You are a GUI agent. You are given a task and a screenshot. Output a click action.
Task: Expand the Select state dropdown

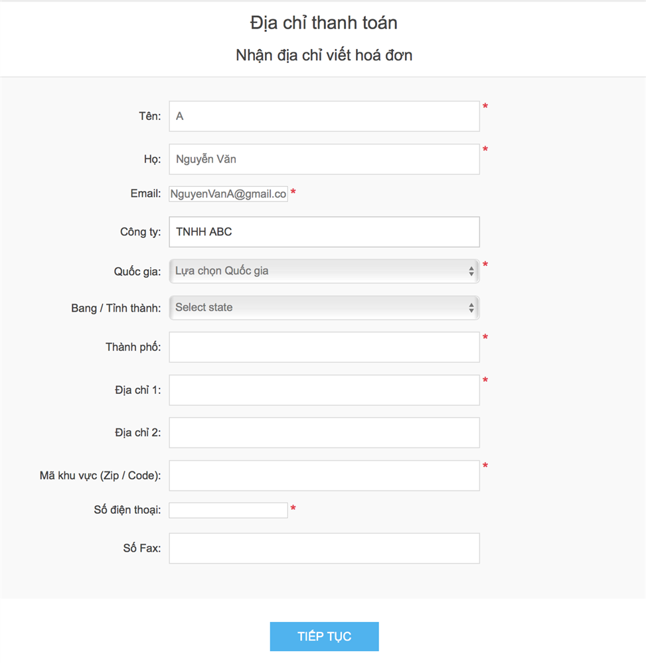[324, 308]
